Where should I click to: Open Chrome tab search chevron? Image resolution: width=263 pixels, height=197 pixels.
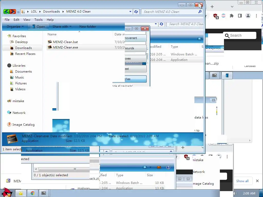[x=232, y=7]
